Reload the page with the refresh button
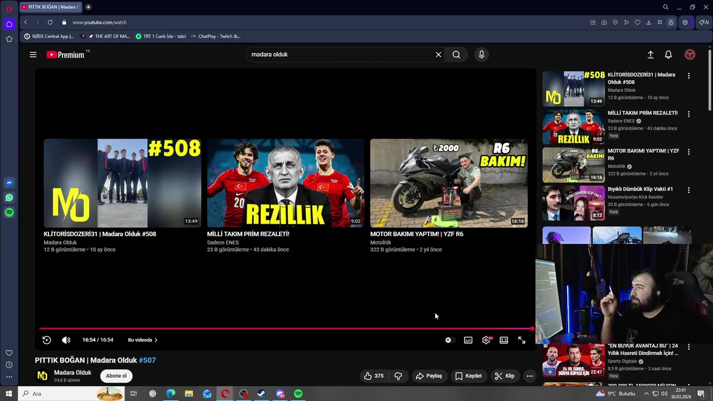 tap(50, 22)
